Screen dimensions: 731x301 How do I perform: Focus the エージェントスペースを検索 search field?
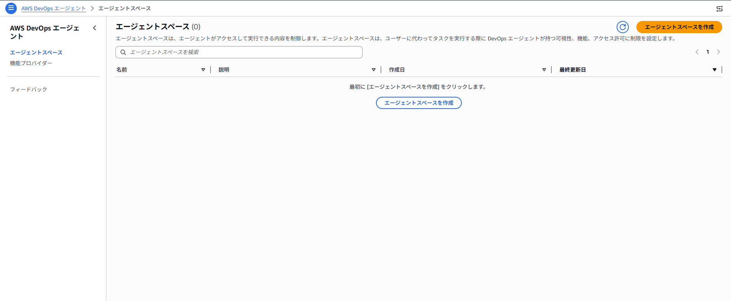(x=239, y=52)
